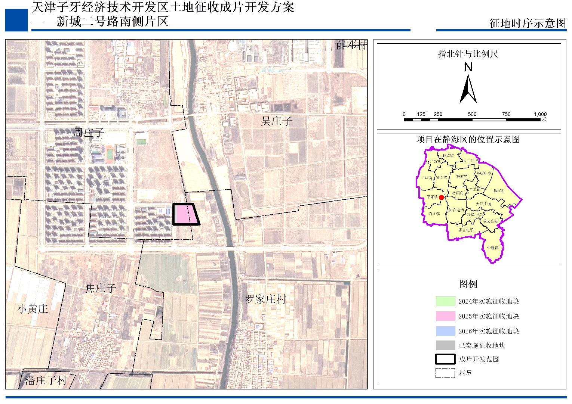
Task: Click the 罗家庄村 village label
Action: click(265, 299)
